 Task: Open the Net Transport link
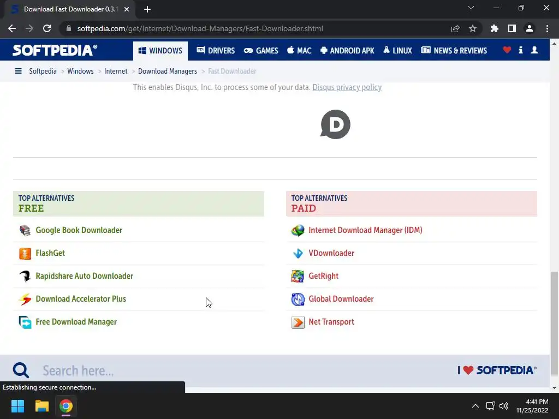point(331,322)
